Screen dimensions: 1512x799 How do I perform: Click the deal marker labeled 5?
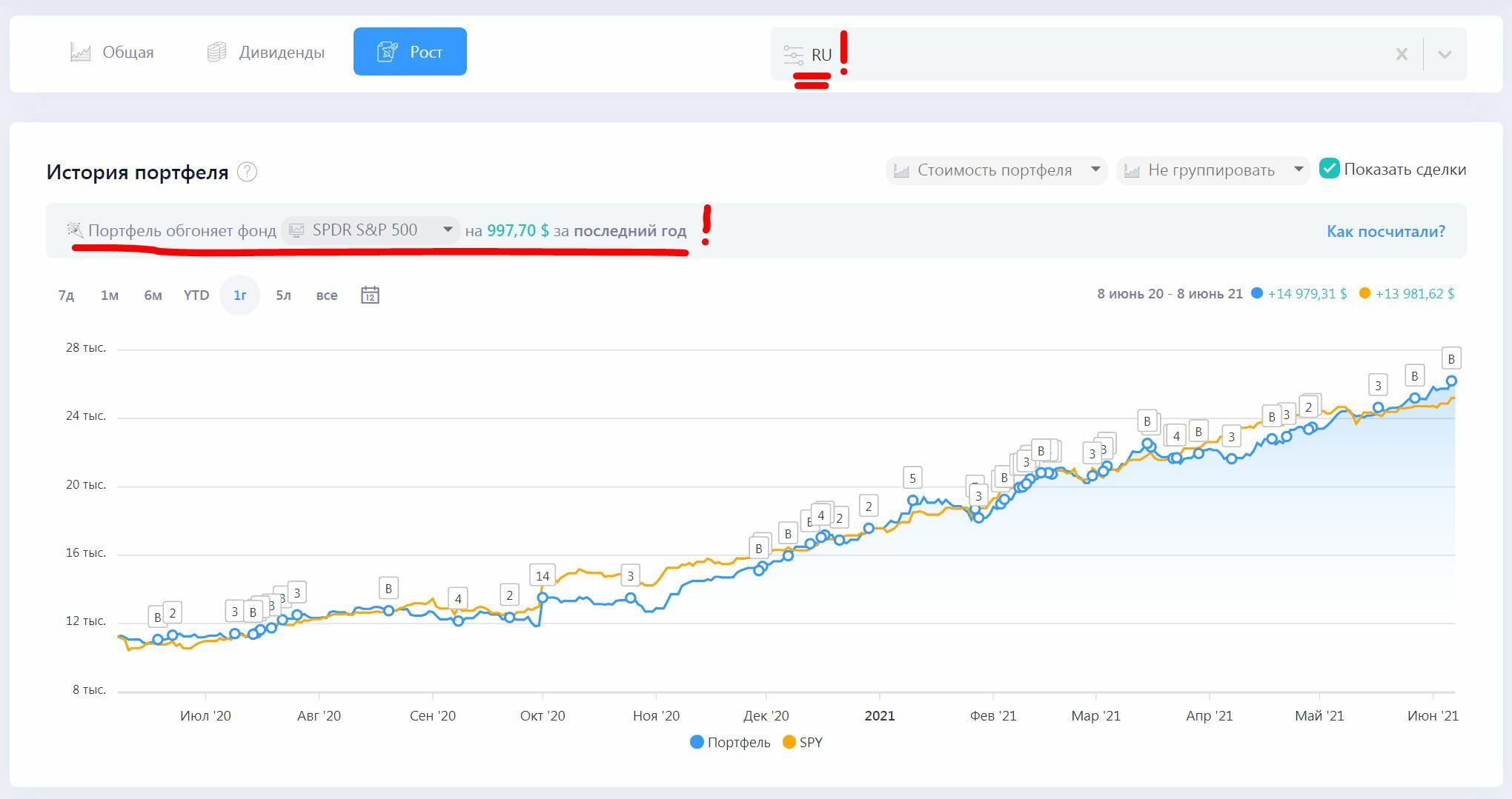click(912, 478)
